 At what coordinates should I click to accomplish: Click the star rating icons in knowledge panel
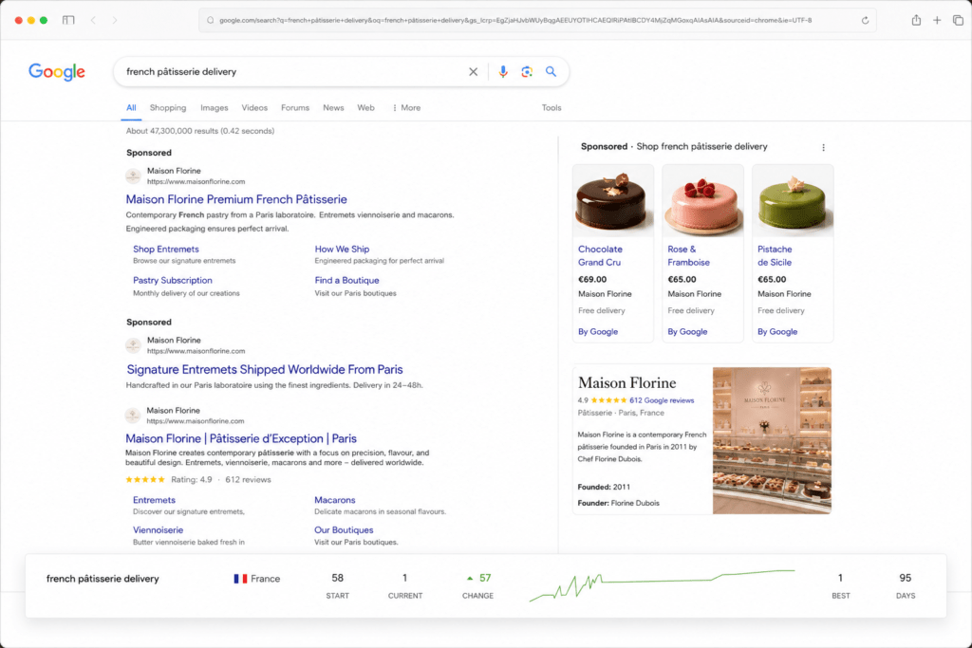(x=608, y=400)
